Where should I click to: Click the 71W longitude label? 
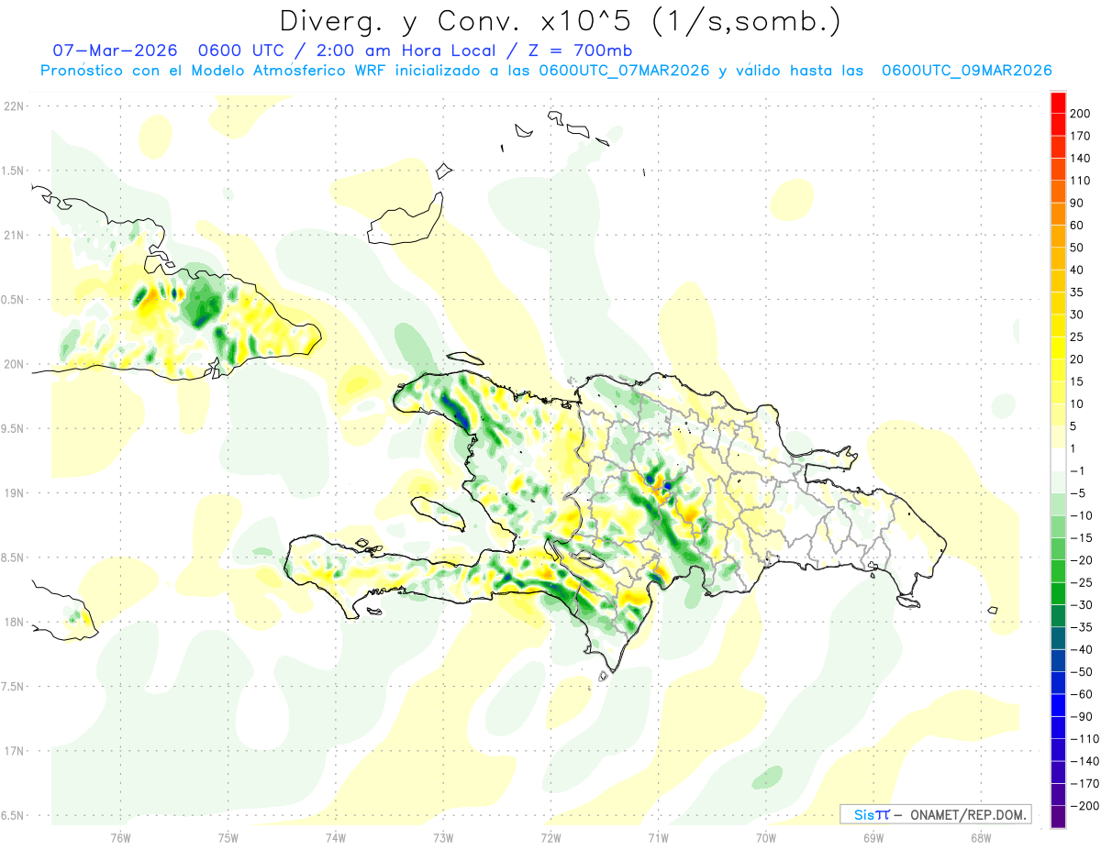pyautogui.click(x=658, y=838)
